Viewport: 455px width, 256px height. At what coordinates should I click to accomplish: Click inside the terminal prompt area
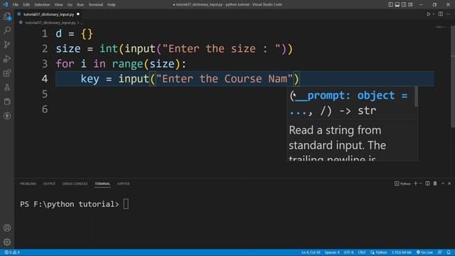point(126,204)
